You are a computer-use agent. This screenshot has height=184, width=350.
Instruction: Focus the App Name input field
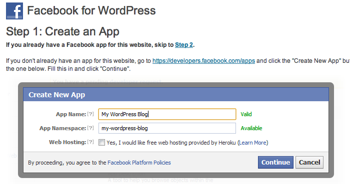tap(167, 114)
